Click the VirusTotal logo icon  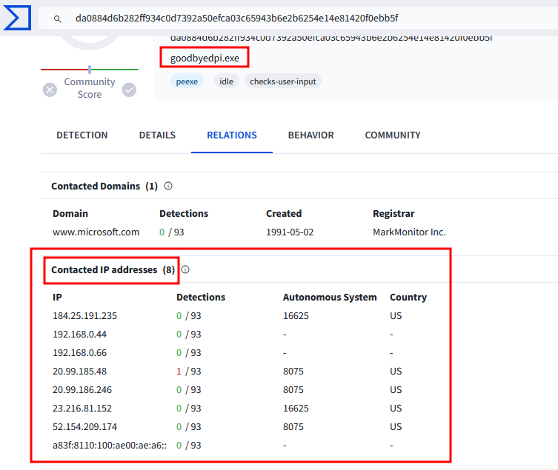pyautogui.click(x=16, y=16)
